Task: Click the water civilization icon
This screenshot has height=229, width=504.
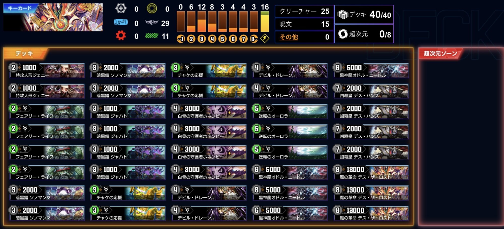Action: [x=121, y=23]
